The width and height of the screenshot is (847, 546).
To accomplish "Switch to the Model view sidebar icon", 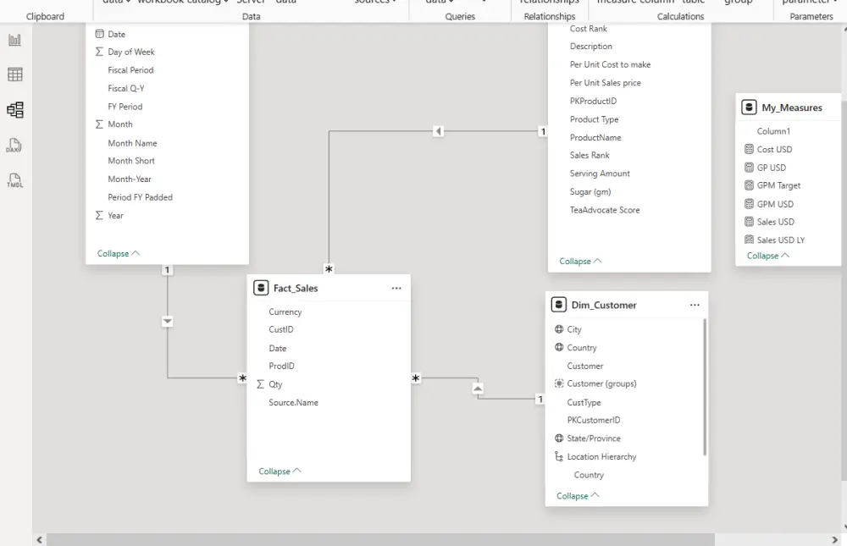I will (x=14, y=110).
